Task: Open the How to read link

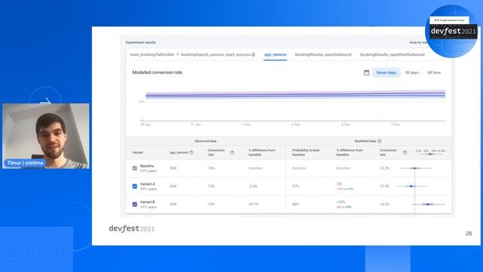Action: point(418,42)
